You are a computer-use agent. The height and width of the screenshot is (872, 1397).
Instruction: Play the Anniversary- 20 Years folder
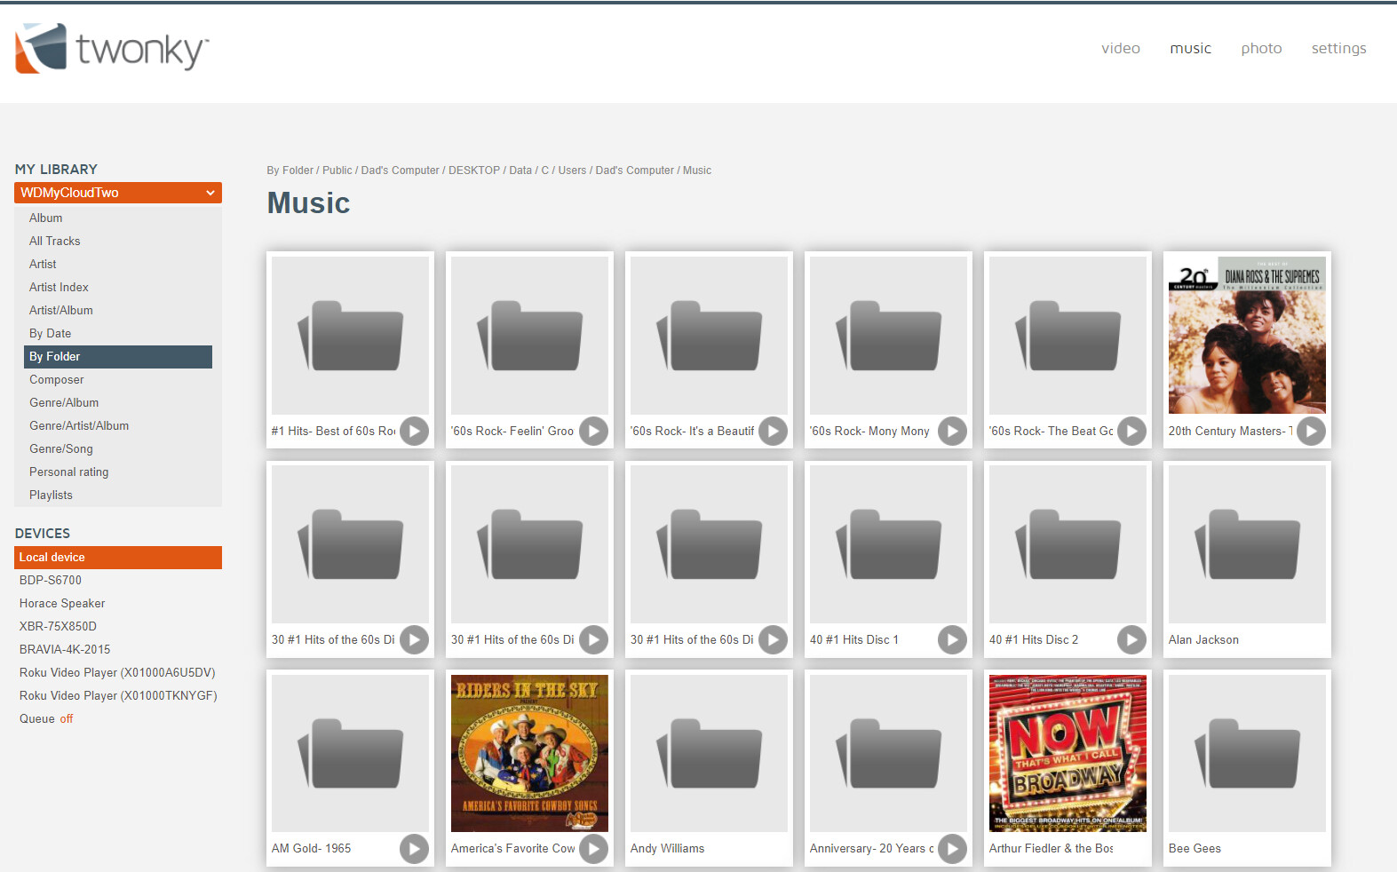[x=952, y=849]
